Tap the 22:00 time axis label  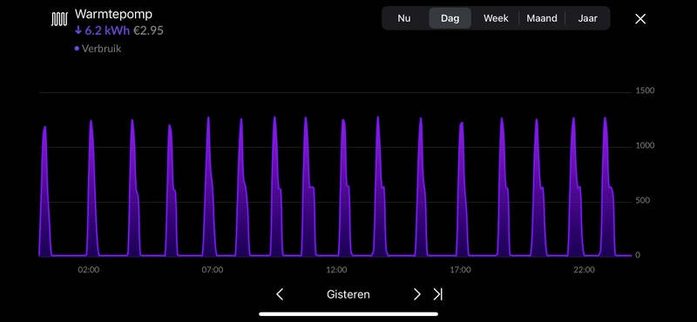tap(584, 270)
